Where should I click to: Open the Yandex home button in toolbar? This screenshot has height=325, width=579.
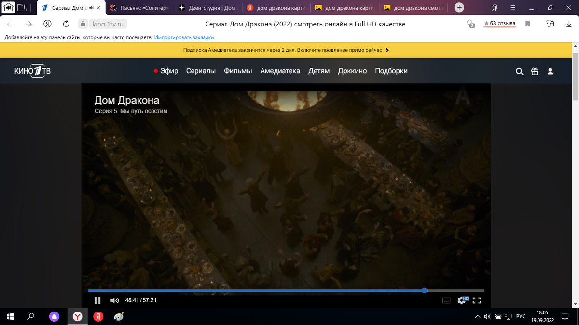[47, 24]
